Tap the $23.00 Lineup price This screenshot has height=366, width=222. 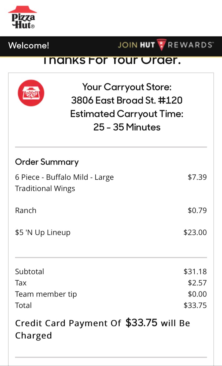195,232
